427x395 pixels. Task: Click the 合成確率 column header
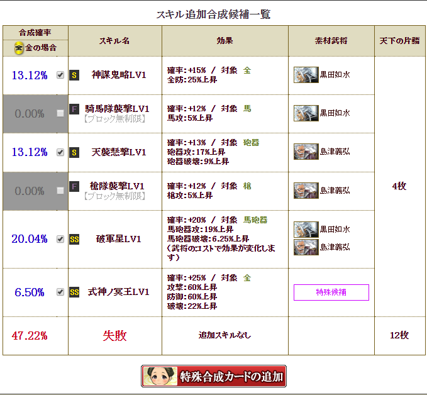coord(35,33)
